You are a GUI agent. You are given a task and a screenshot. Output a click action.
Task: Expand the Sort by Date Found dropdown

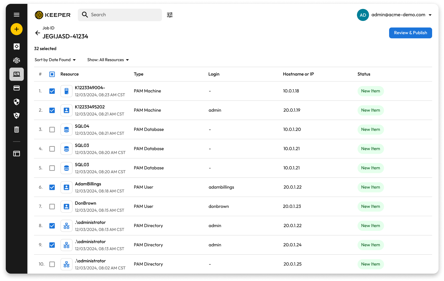click(x=55, y=60)
